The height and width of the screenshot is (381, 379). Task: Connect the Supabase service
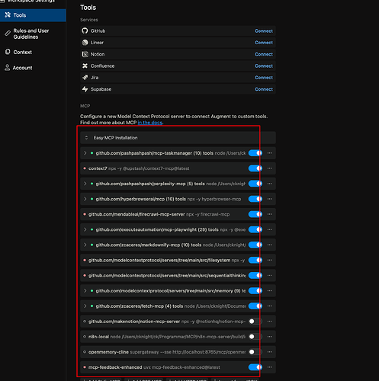(264, 89)
